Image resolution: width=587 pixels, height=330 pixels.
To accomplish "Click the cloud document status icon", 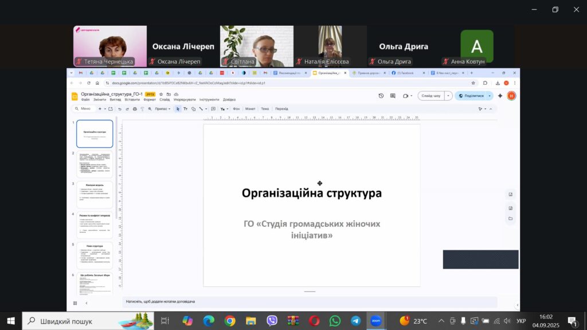I will (176, 95).
